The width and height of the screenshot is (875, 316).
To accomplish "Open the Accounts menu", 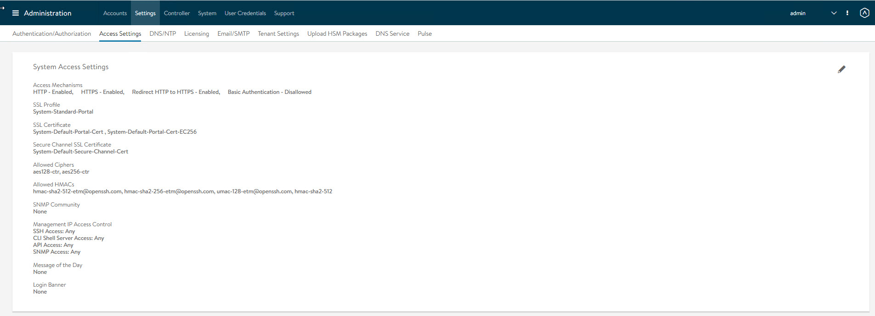I will [x=115, y=13].
